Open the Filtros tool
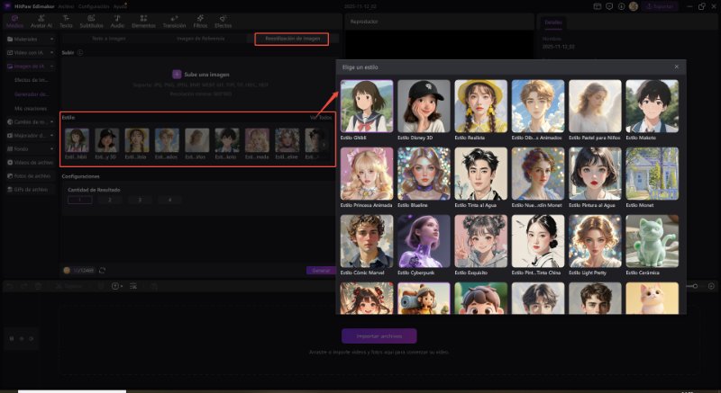721x393 pixels. coord(200,22)
